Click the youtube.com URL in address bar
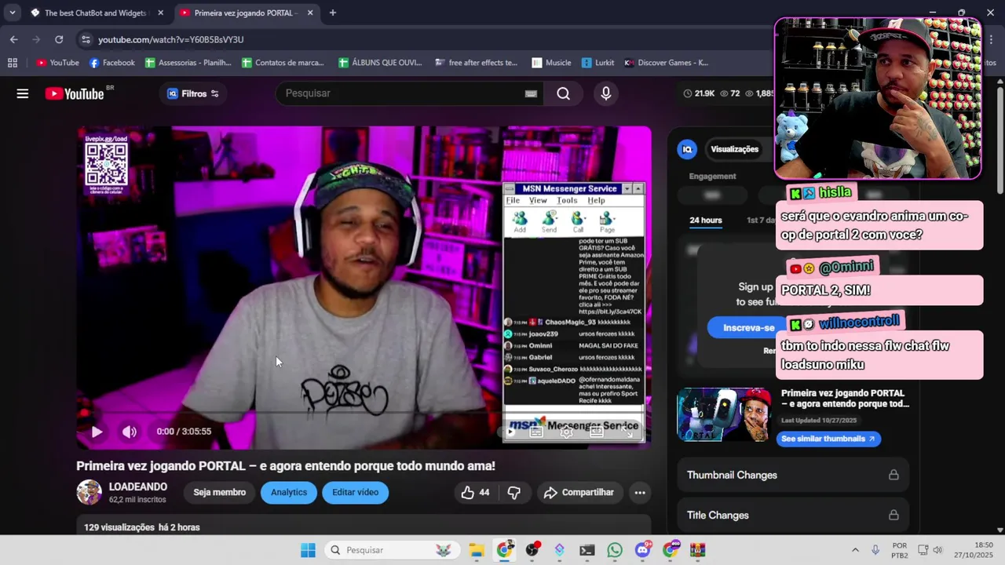The image size is (1005, 565). (x=170, y=39)
